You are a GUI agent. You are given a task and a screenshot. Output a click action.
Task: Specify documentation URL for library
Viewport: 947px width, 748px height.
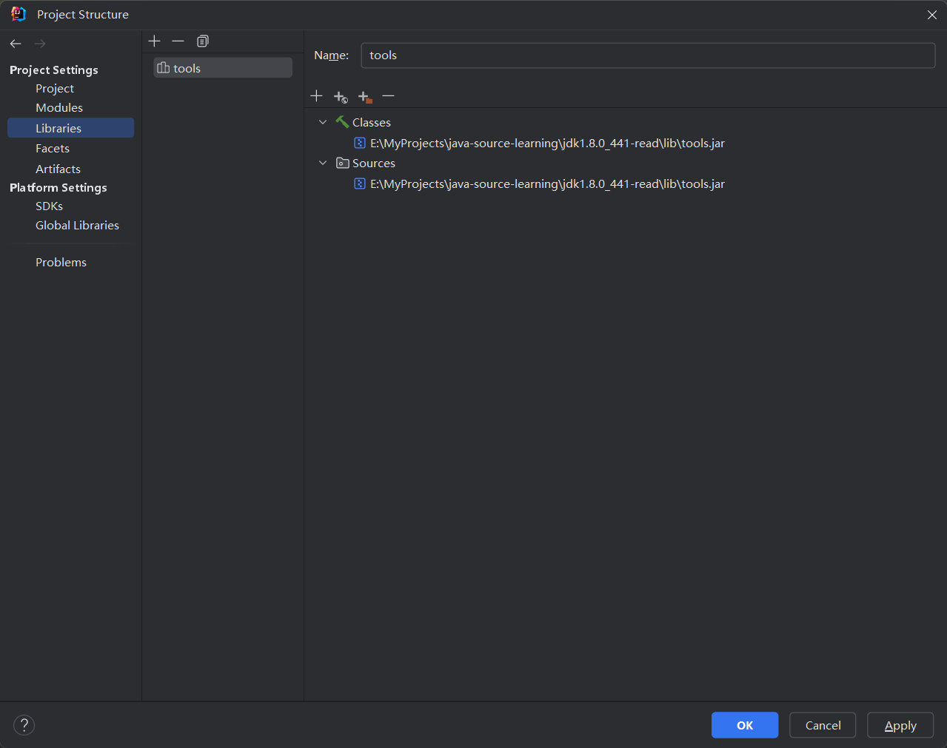341,97
